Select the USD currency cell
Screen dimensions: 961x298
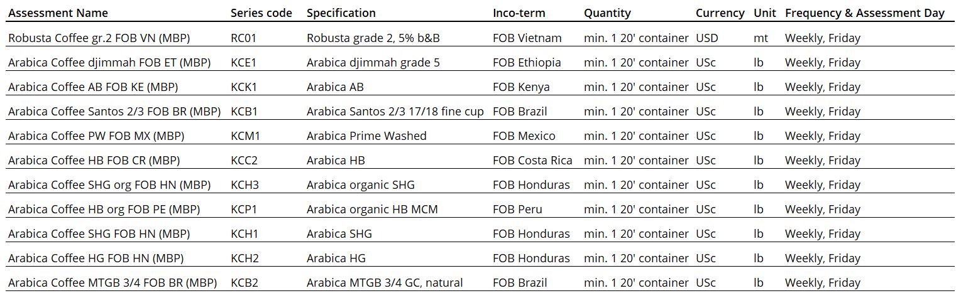[707, 38]
